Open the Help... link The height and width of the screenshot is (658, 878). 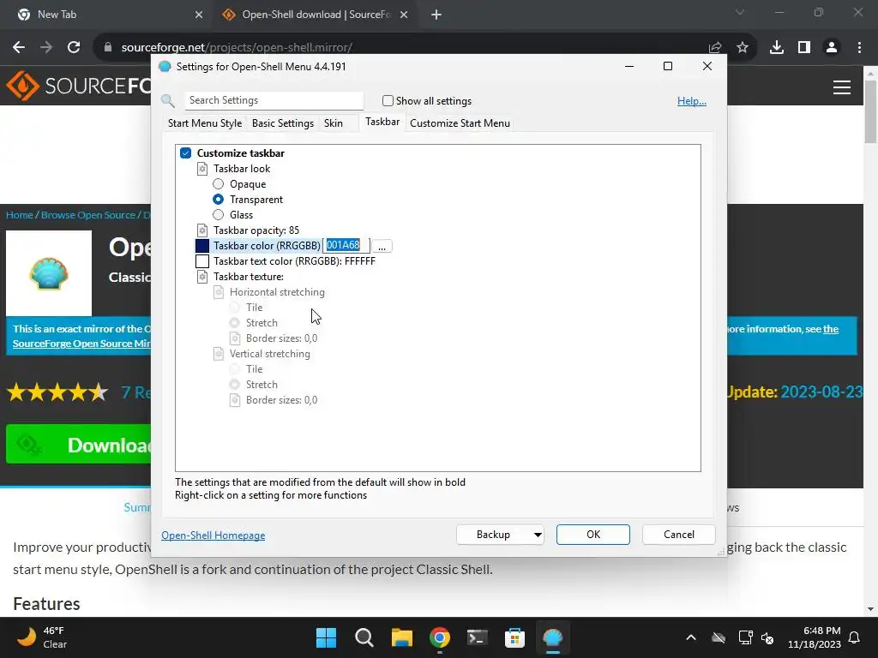[692, 101]
